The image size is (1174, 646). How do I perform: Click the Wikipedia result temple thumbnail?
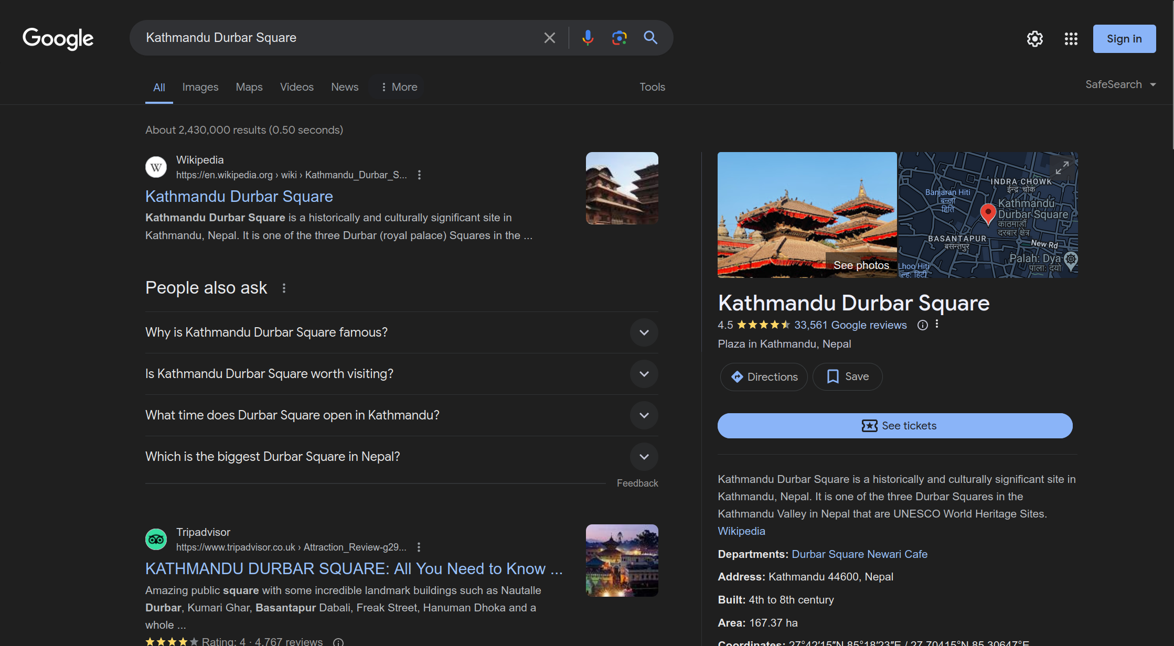(x=622, y=188)
